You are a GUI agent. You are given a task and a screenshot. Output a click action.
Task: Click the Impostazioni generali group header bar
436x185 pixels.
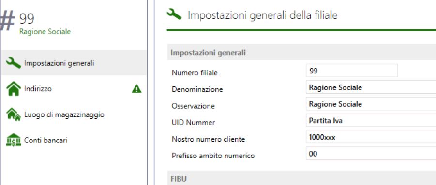[301, 52]
